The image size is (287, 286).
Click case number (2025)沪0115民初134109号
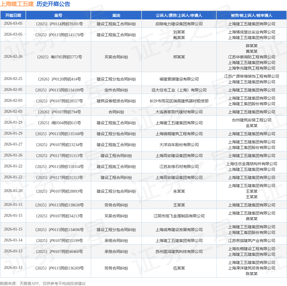coord(59,90)
